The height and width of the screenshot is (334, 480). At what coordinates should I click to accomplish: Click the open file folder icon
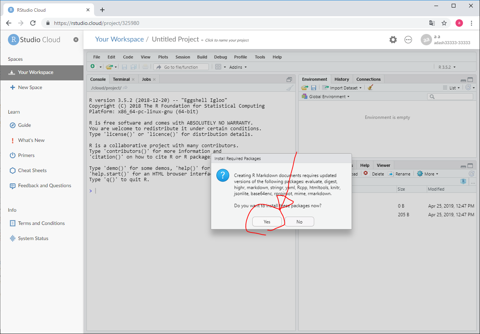point(109,67)
